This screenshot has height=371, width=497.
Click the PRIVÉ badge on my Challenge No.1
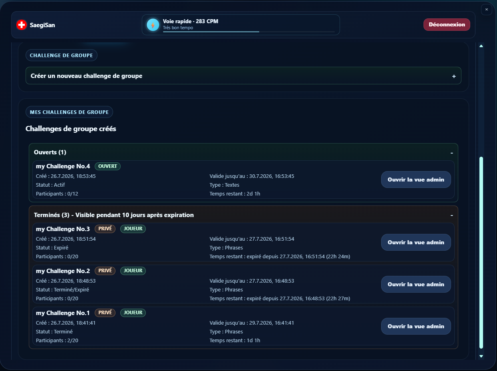105,313
